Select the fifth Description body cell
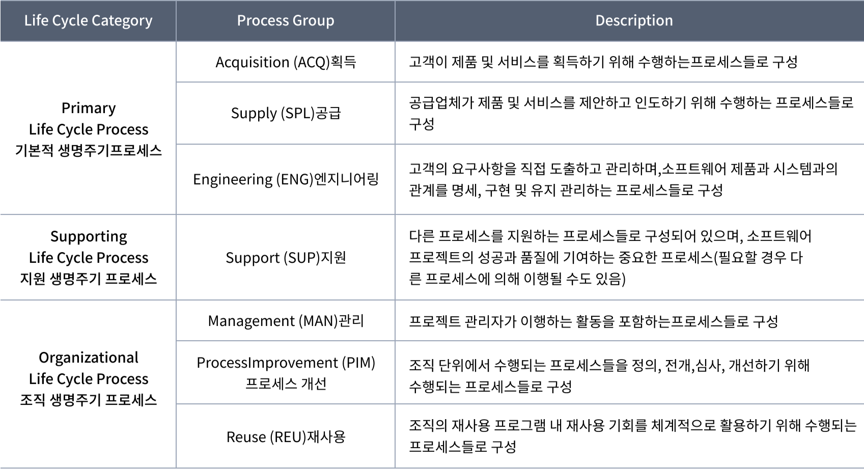 [629, 320]
